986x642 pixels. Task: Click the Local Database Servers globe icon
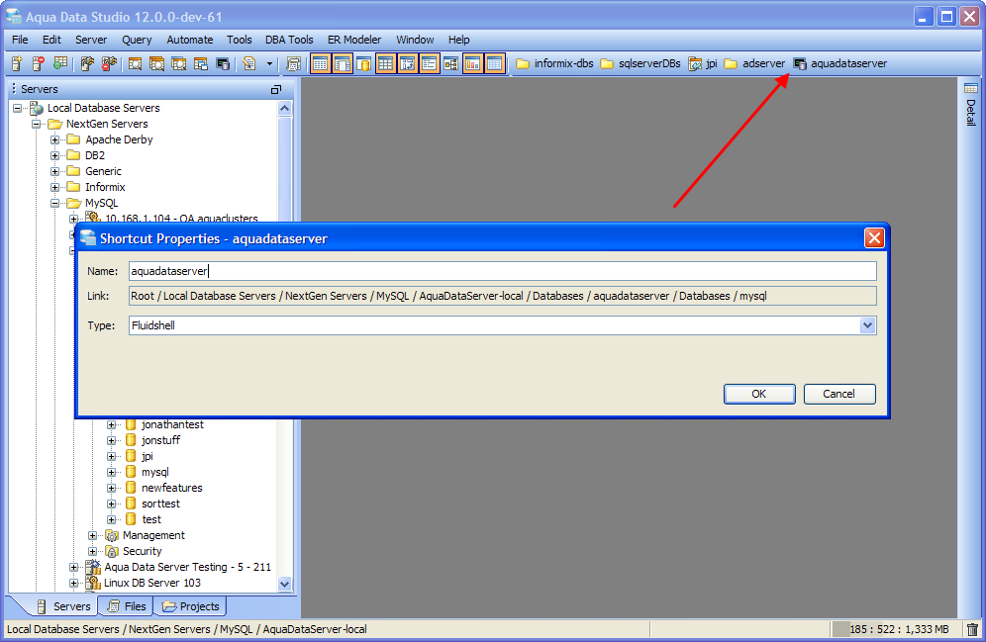tap(37, 108)
